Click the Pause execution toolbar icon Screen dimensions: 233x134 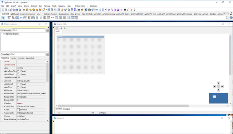[122, 10]
